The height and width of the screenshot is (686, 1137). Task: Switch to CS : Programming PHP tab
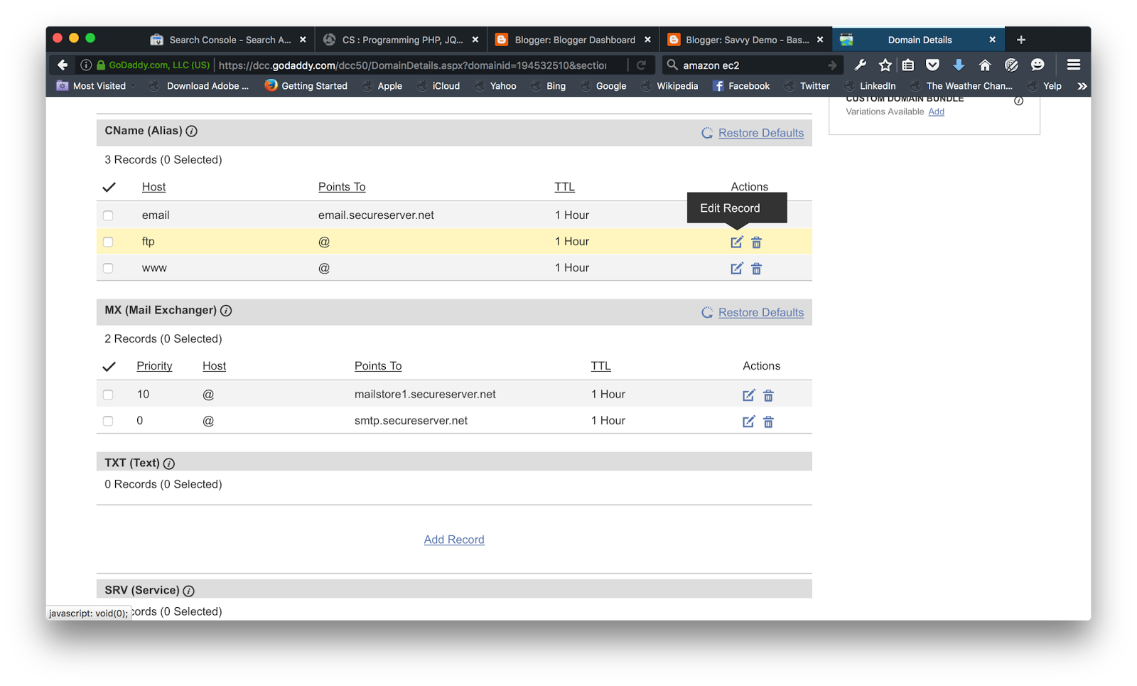400,40
